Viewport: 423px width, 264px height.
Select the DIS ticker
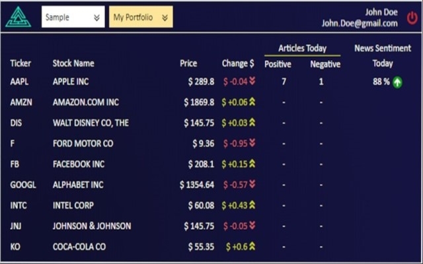(16, 123)
